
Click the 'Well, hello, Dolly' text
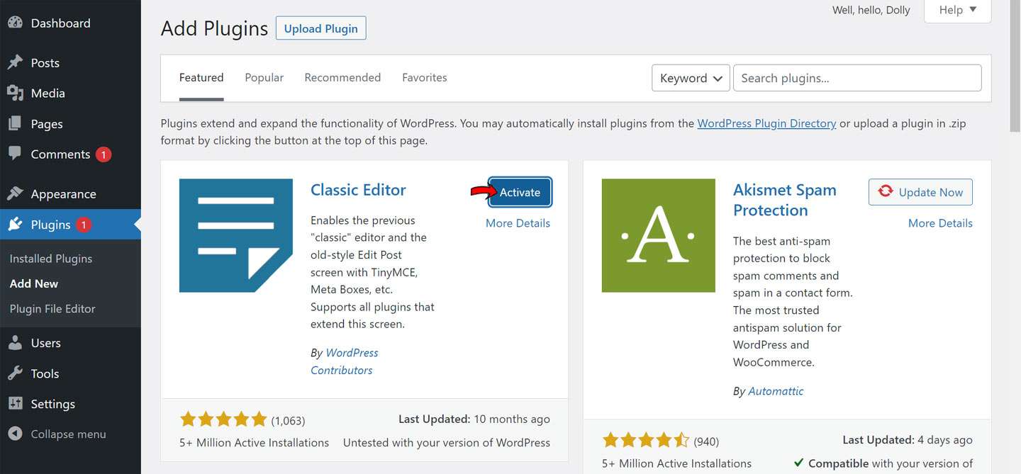pos(871,10)
